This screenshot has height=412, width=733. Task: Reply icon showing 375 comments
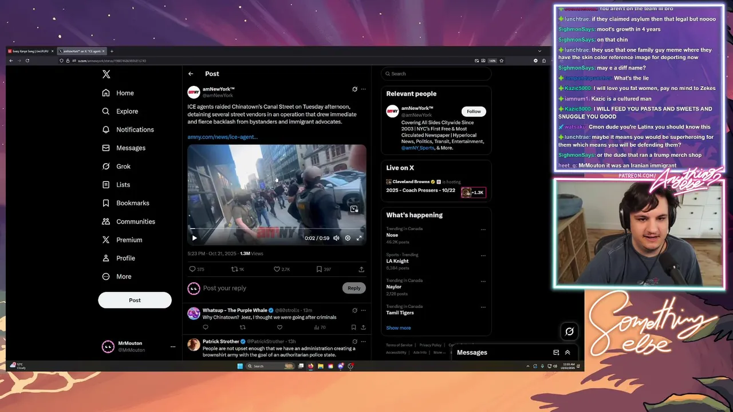click(196, 269)
